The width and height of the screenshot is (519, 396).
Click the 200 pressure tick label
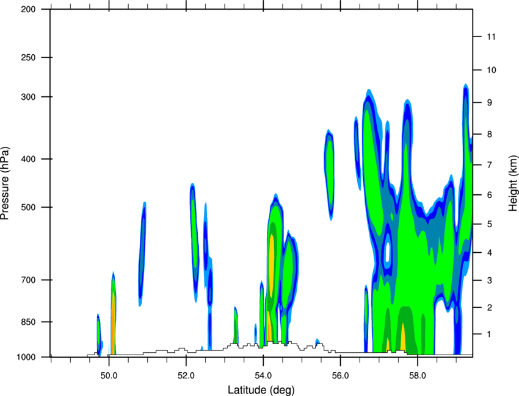pos(29,10)
